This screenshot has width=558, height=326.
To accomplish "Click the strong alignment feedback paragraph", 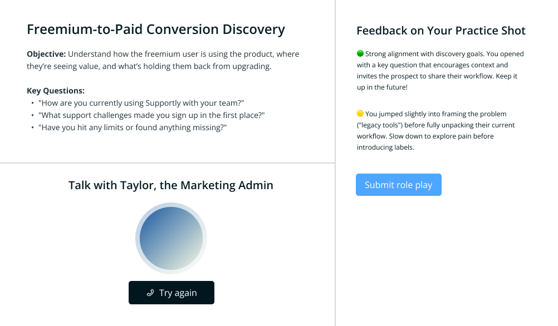I will coord(440,71).
